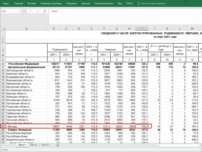Screen dimensions: 202x152
Task: Select row 6 header
Action: (x=3, y=64)
